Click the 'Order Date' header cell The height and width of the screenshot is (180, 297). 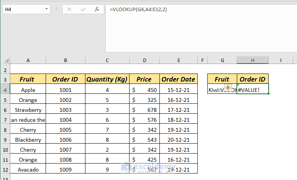[x=179, y=79]
